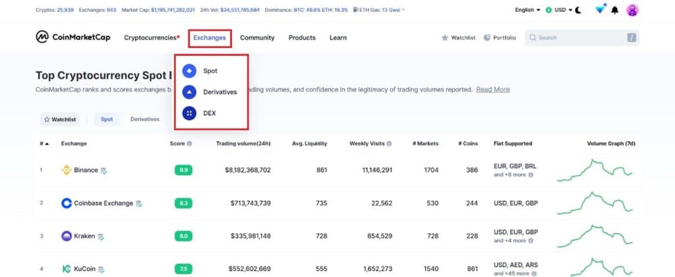Viewport: 675px width, 277px height.
Task: Click the Dominance BTC 49.8% stat
Action: [307, 9]
